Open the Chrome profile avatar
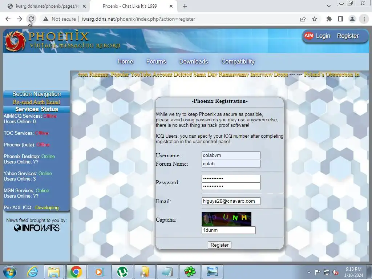This screenshot has width=372, height=279. [352, 19]
